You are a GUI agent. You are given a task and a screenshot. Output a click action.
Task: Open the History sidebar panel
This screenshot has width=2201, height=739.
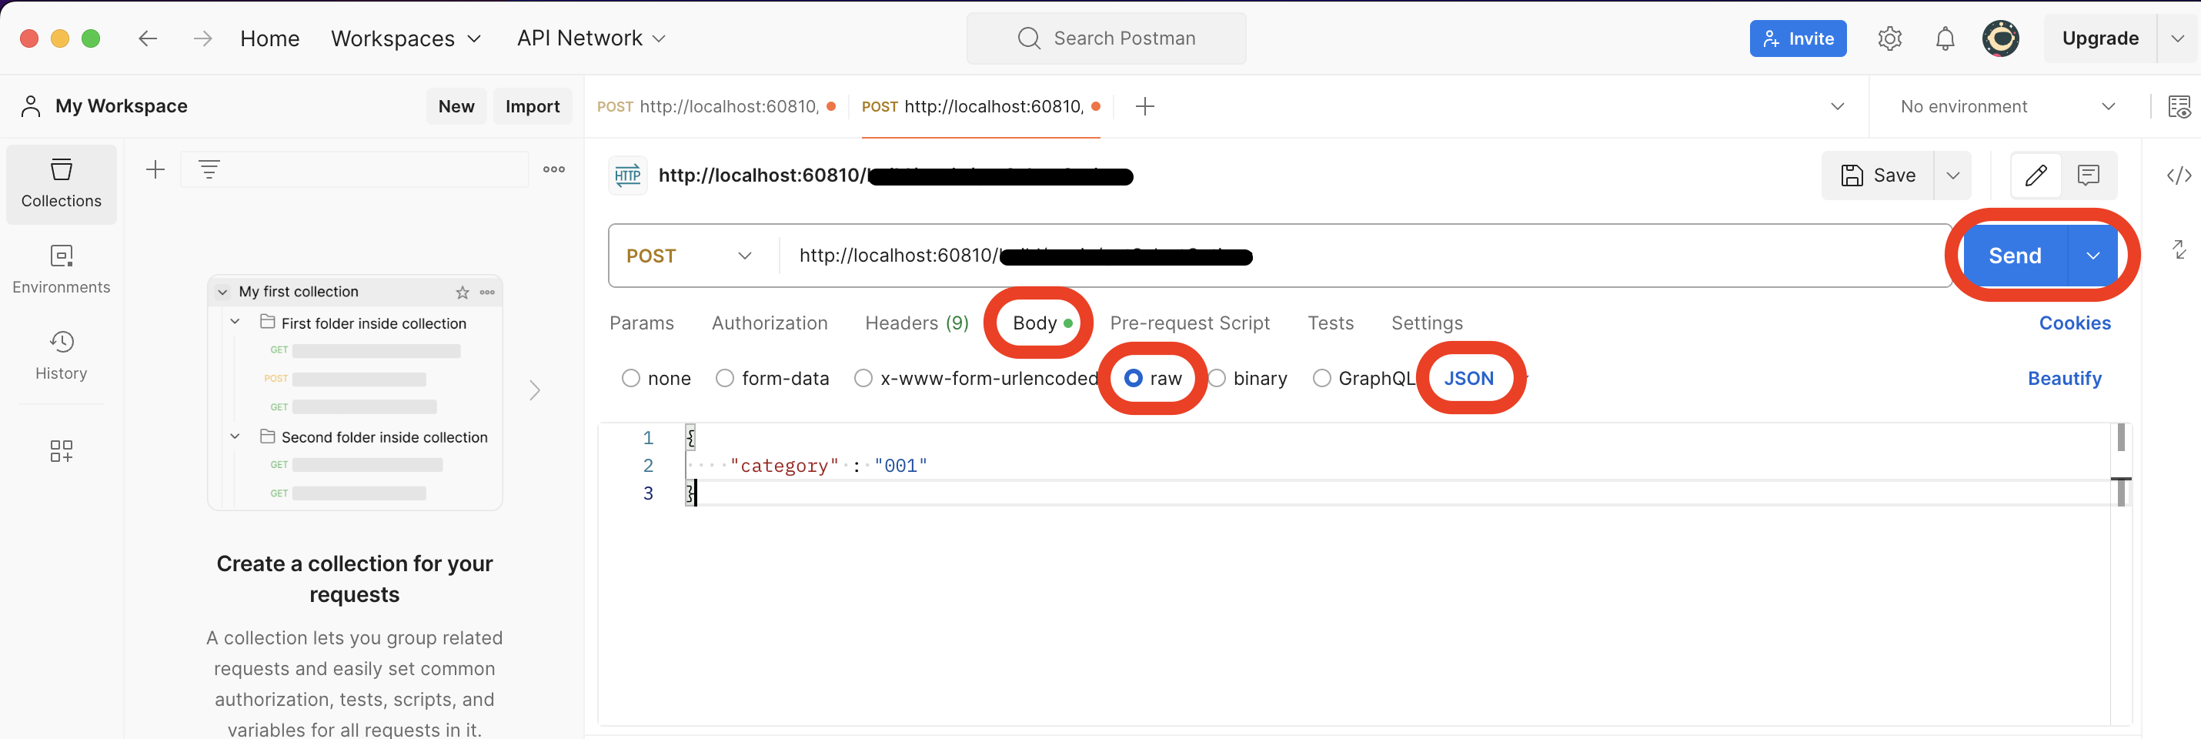[62, 356]
